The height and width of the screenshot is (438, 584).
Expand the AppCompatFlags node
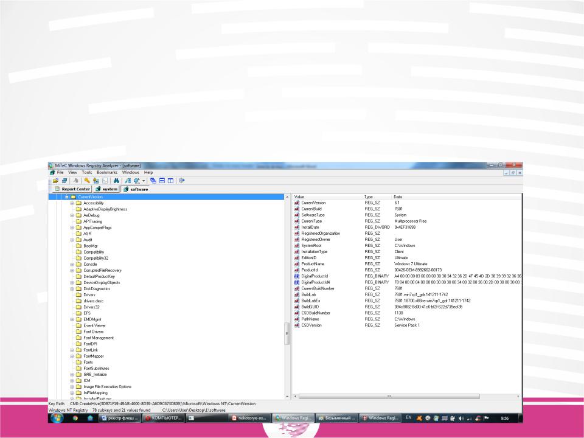click(x=72, y=228)
